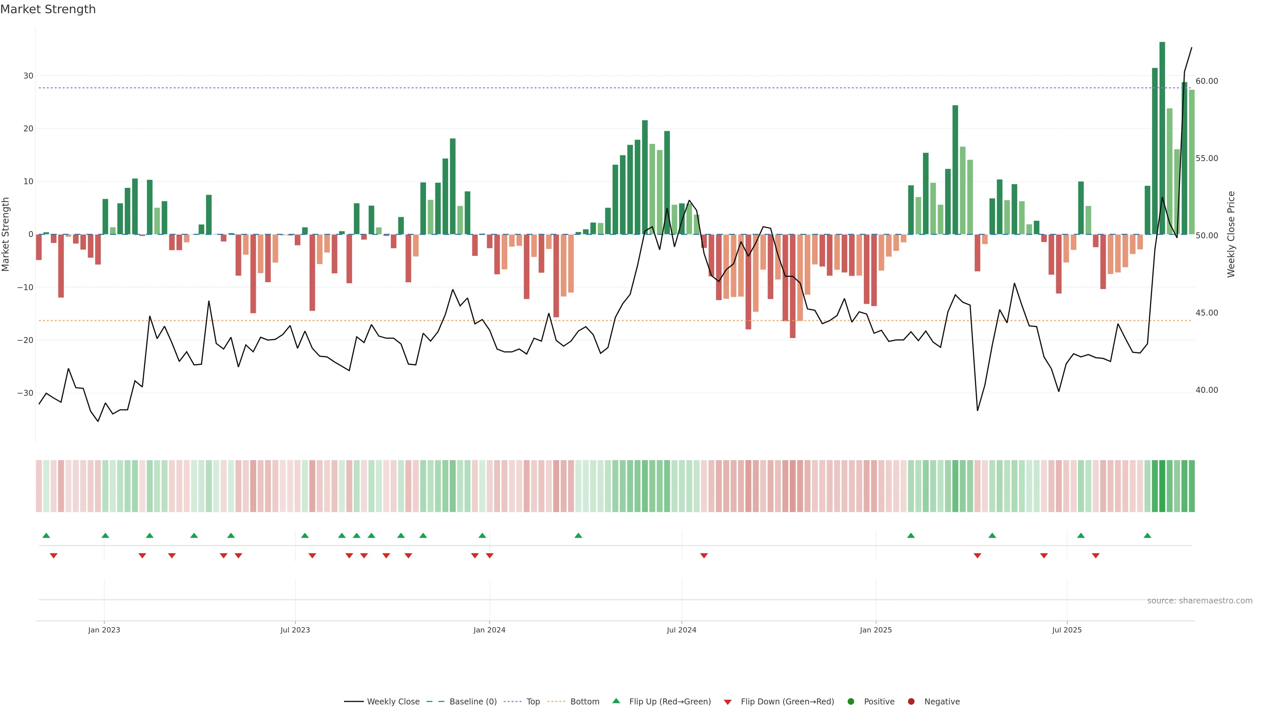
Task: Click the dark red Negative legend dot
Action: coord(911,702)
